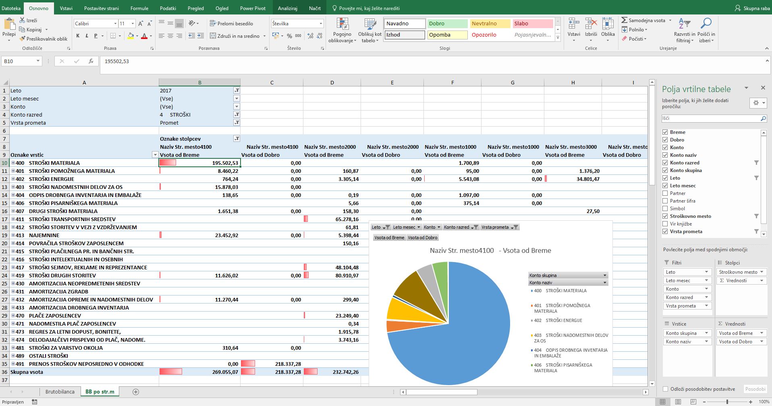The image size is (772, 406).
Task: Uncheck the Breme field checkbox
Action: pyautogui.click(x=665, y=132)
